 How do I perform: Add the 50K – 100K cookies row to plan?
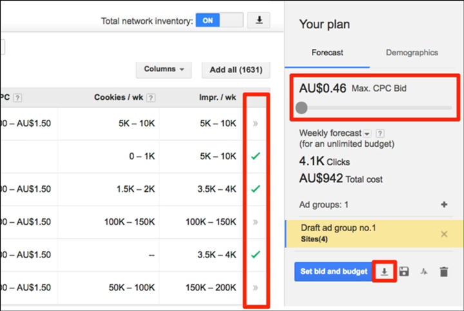coord(255,287)
